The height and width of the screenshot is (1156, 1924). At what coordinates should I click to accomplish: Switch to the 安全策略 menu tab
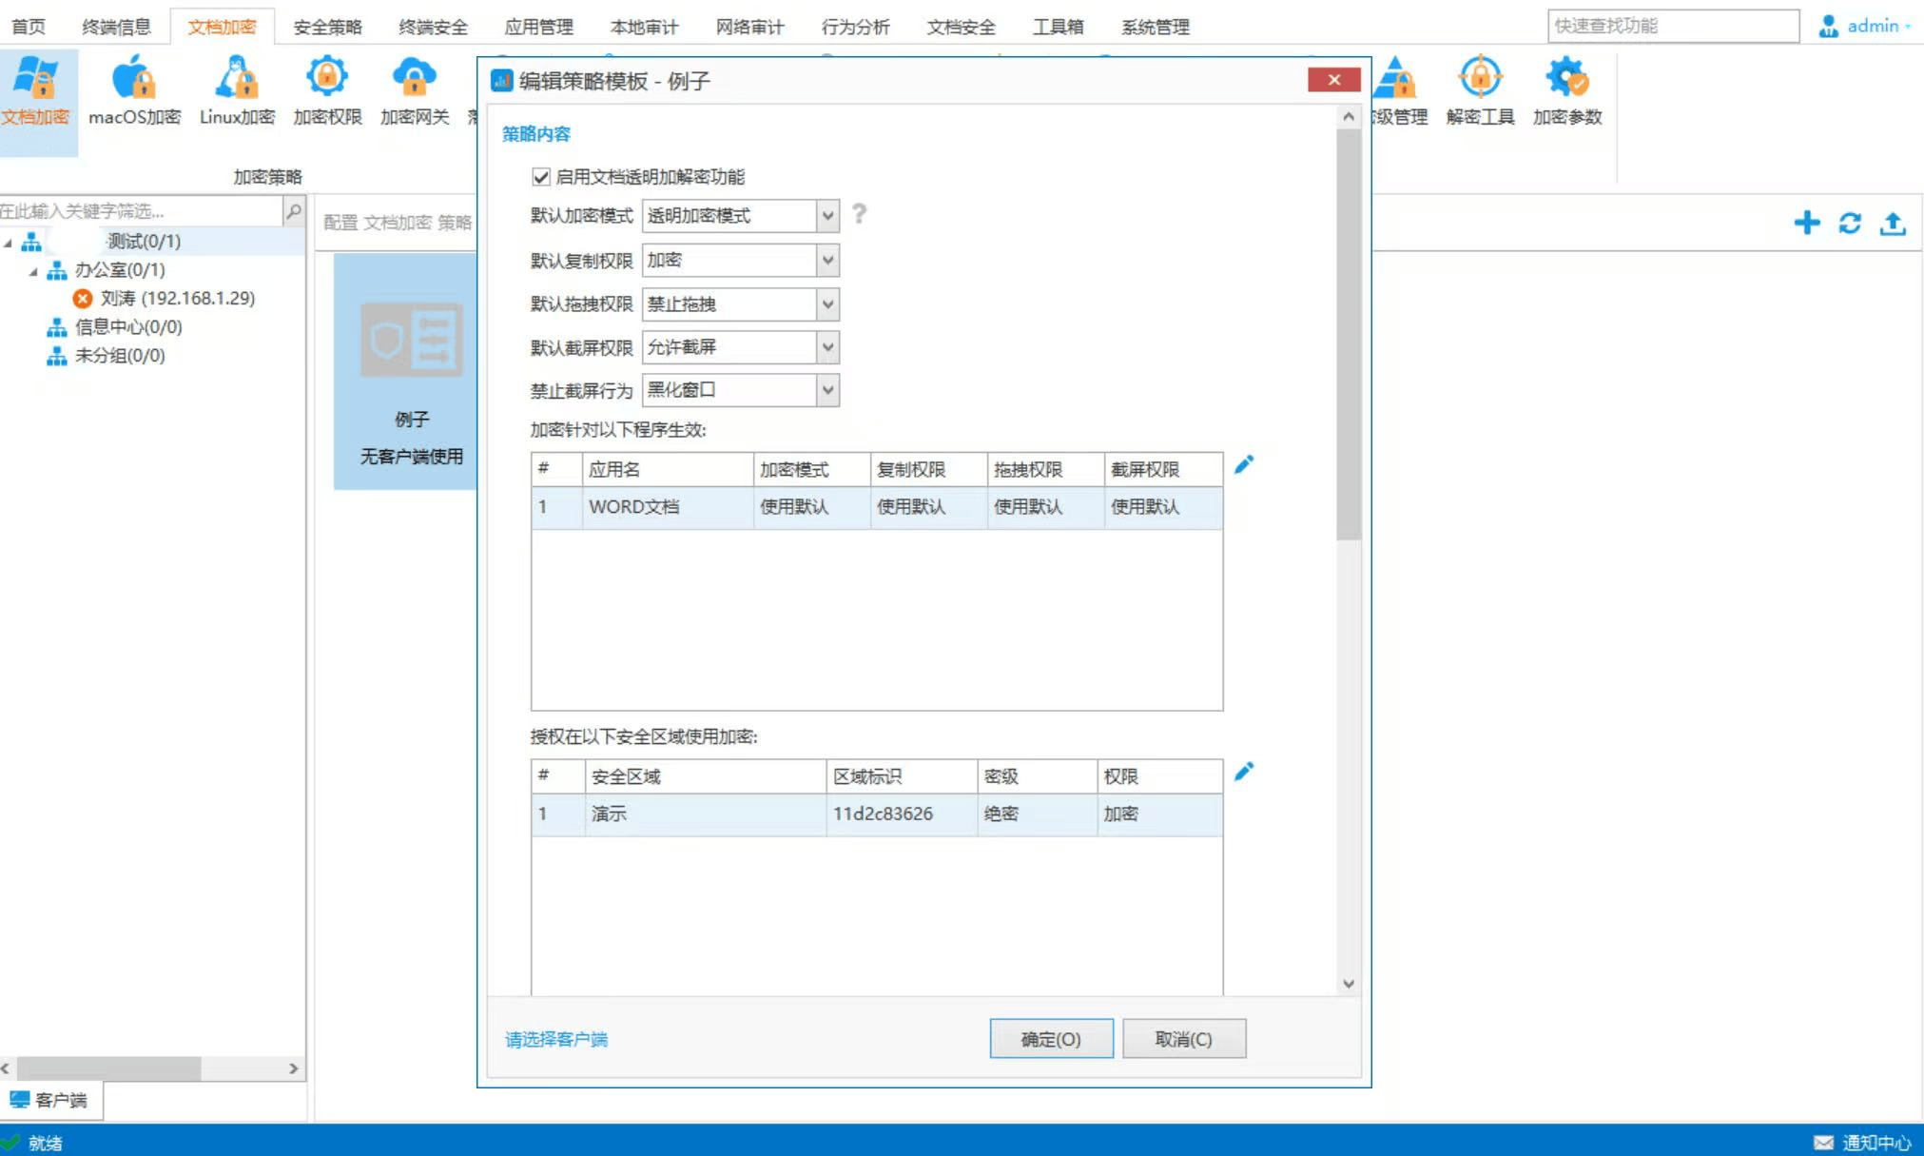327,27
